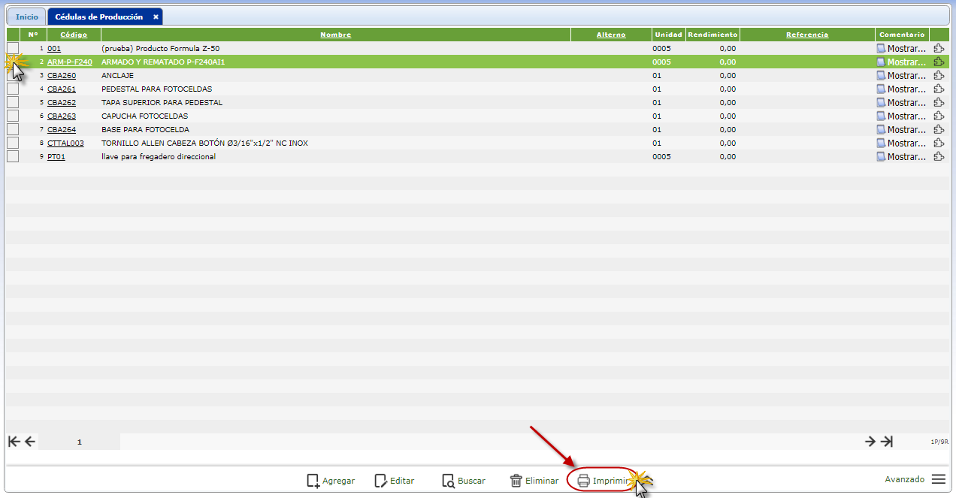Open the CBA261 code link
The width and height of the screenshot is (956, 498).
(62, 89)
